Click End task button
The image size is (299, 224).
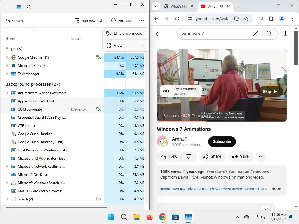(x=121, y=21)
